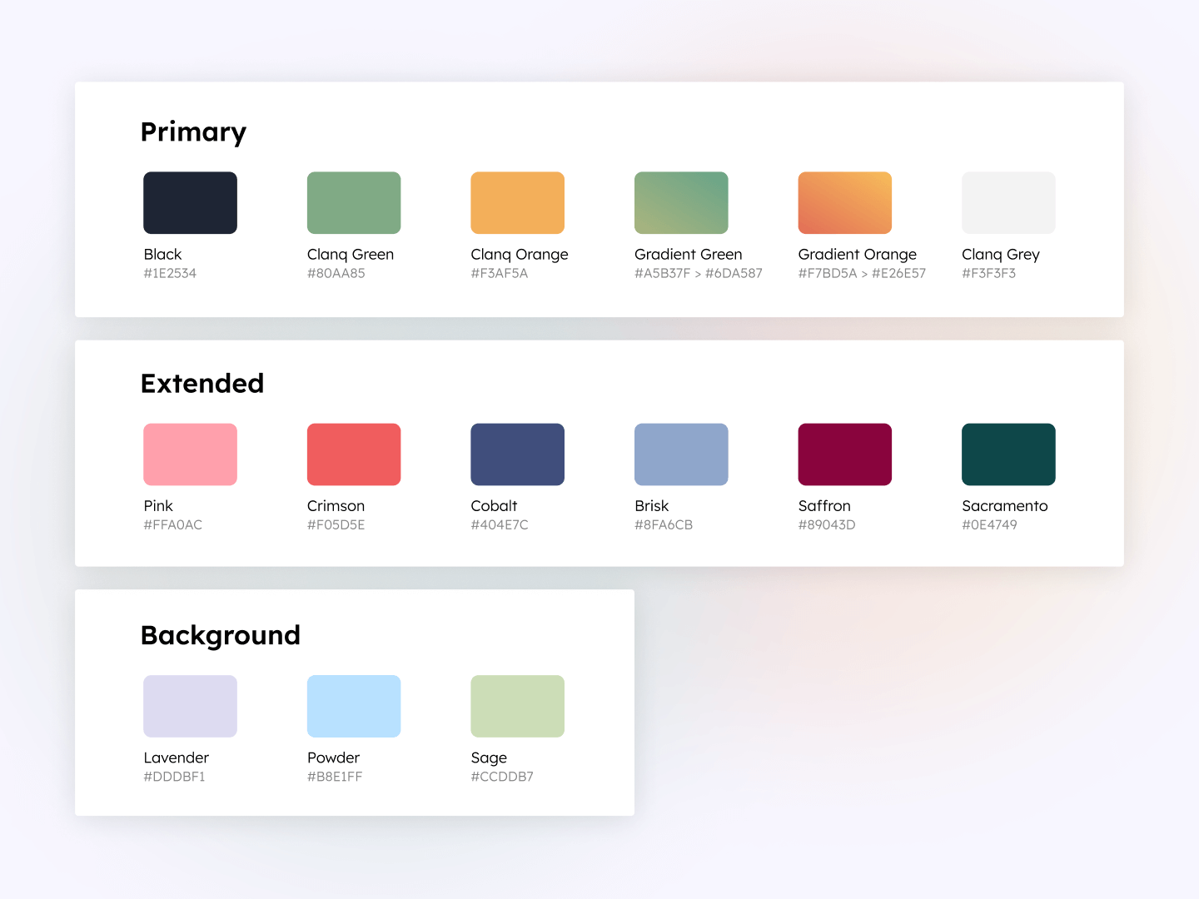The width and height of the screenshot is (1199, 899).
Task: Click the Clanq Grey swatch
Action: [1008, 202]
